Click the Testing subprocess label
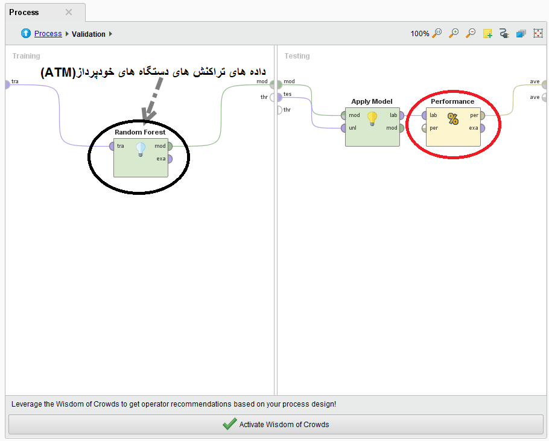Image resolution: width=549 pixels, height=441 pixels. point(297,56)
